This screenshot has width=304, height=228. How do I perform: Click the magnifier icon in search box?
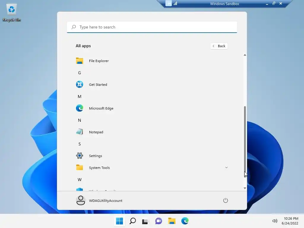74,27
